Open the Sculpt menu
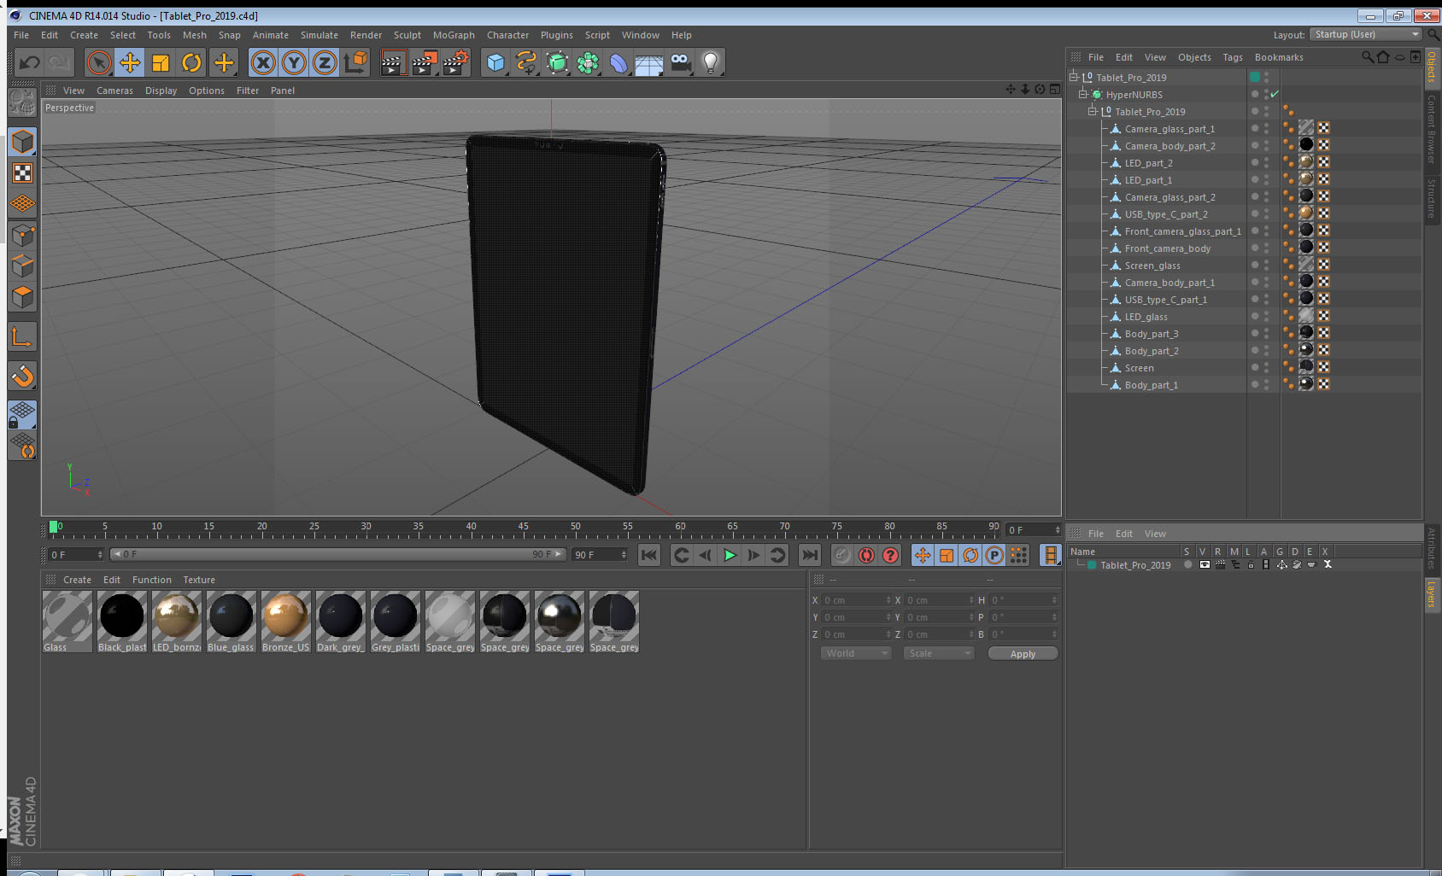The image size is (1442, 876). tap(407, 35)
